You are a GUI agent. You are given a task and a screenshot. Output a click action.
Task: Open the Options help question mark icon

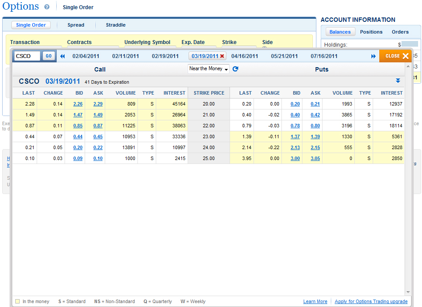tap(47, 7)
